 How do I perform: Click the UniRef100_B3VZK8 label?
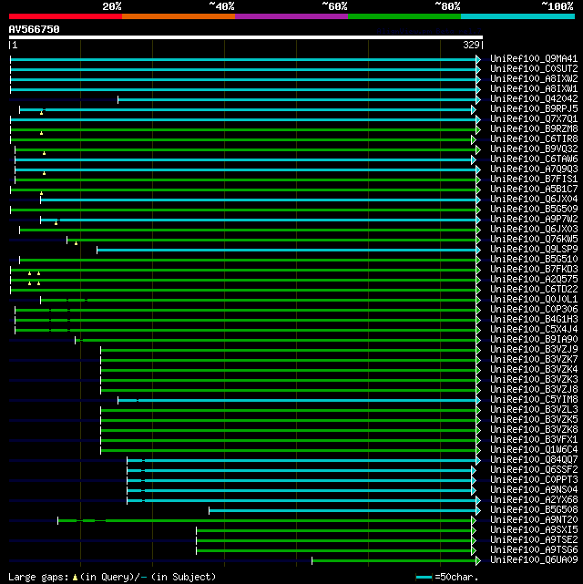534,429
